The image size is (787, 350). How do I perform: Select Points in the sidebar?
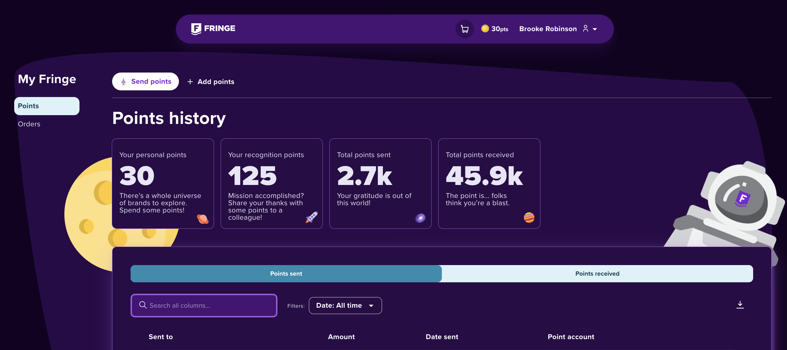(x=47, y=106)
